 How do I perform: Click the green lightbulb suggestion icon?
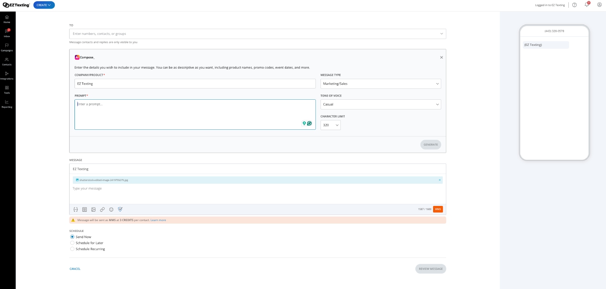click(x=304, y=124)
